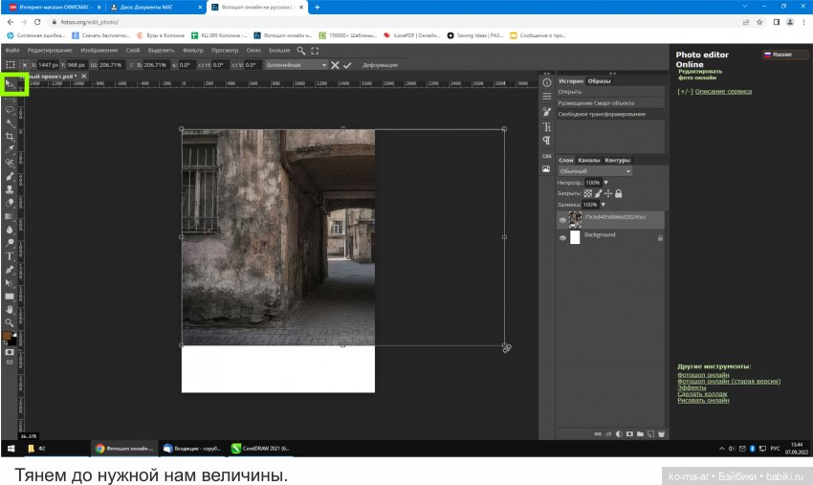Select the Move tool in the toolbar

[11, 84]
